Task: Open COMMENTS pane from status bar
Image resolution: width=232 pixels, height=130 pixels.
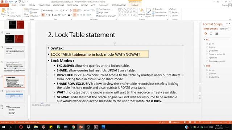Action: pyautogui.click(x=175, y=122)
